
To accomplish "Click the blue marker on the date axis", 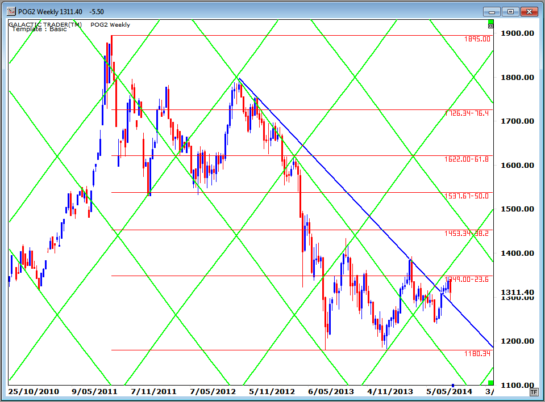I will [x=452, y=385].
